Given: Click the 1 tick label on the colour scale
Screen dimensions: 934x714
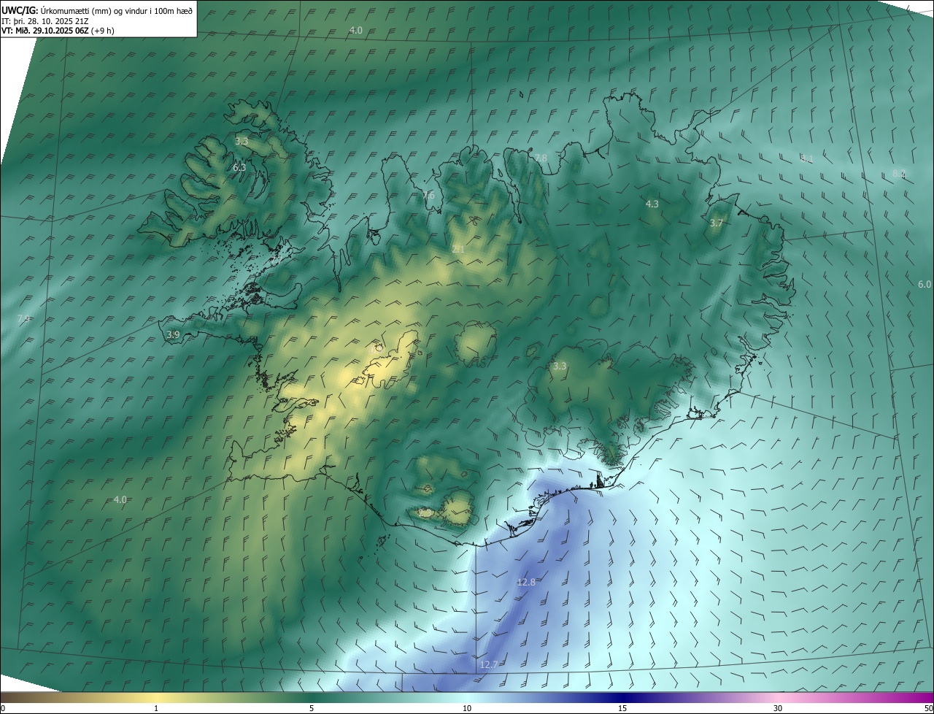Looking at the screenshot, I should 156,709.
